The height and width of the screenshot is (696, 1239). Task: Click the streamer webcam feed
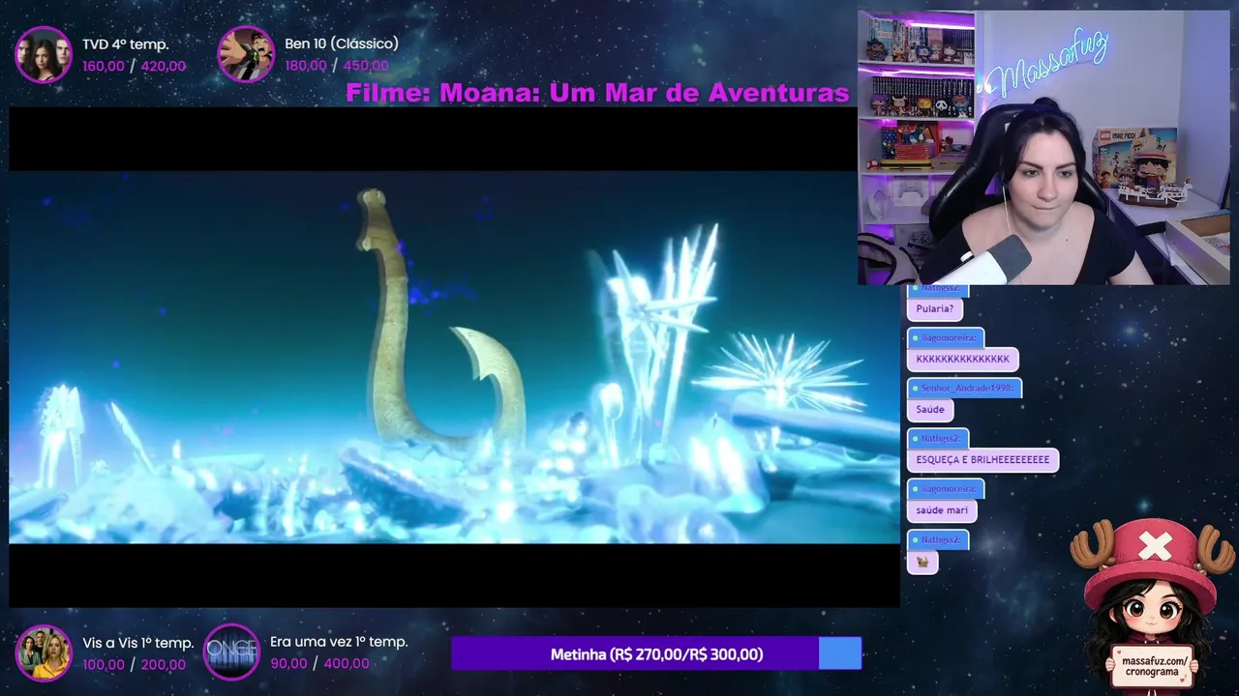[x=1043, y=148]
